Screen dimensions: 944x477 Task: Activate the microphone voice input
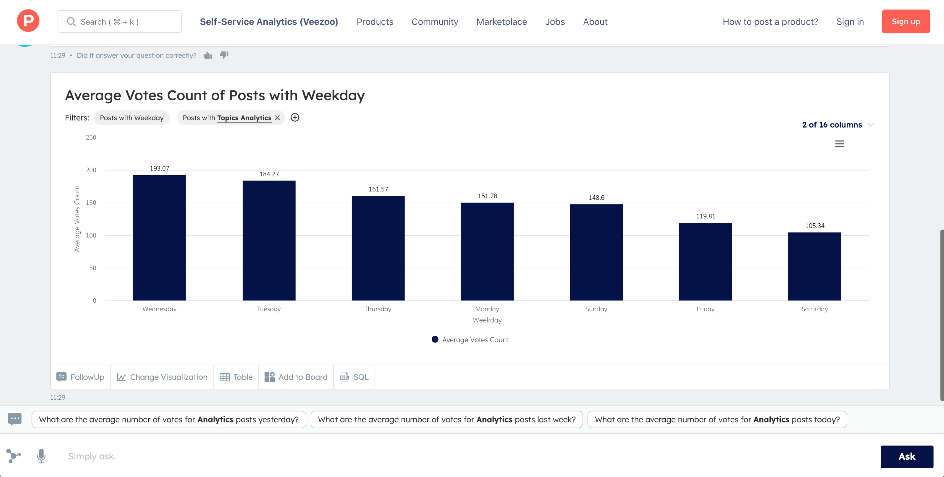(41, 456)
